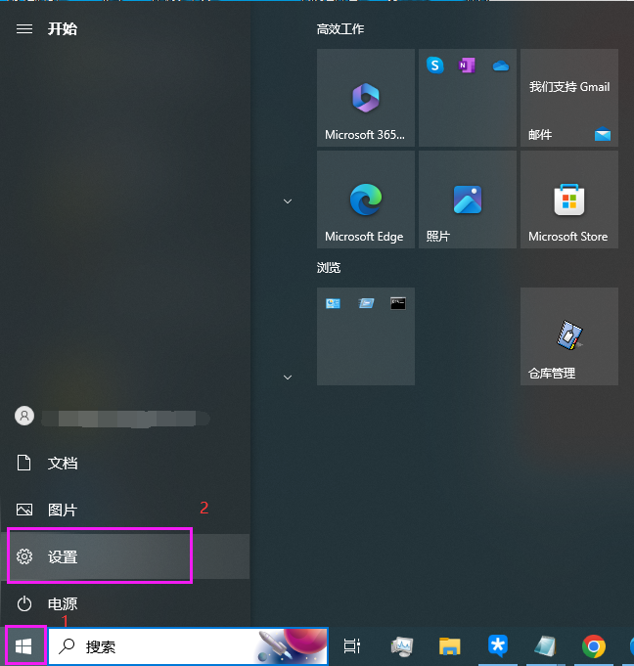
Task: Open File Explorer from the taskbar
Action: click(x=450, y=646)
